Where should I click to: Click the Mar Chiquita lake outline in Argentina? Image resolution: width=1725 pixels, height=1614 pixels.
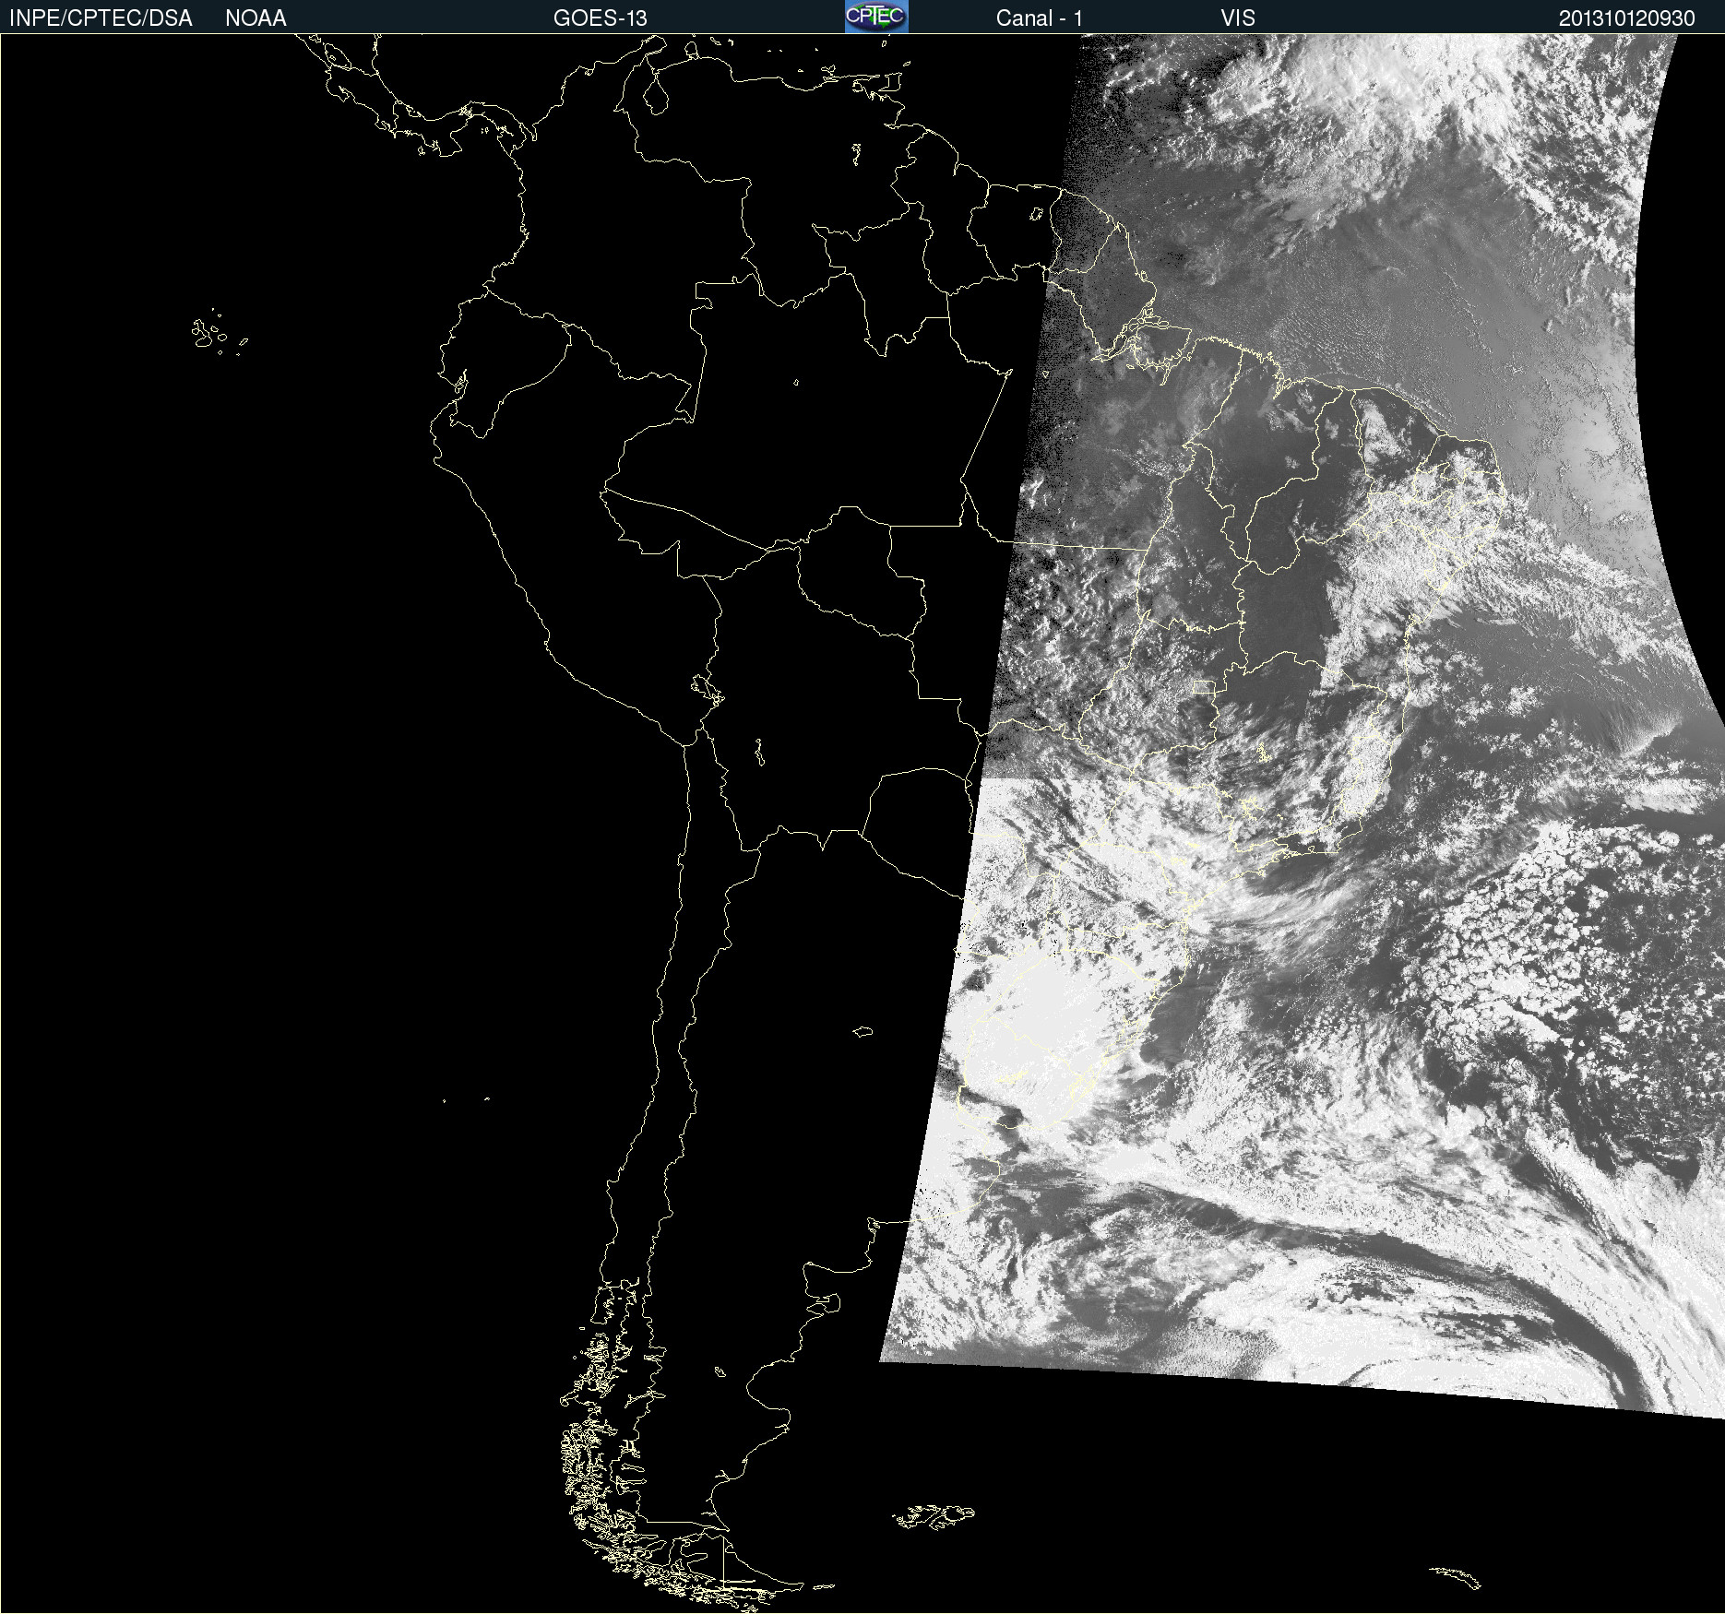click(862, 1031)
